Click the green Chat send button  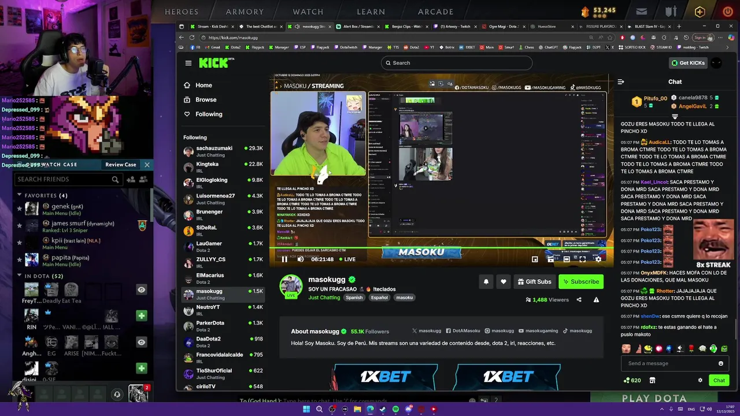[x=719, y=380]
